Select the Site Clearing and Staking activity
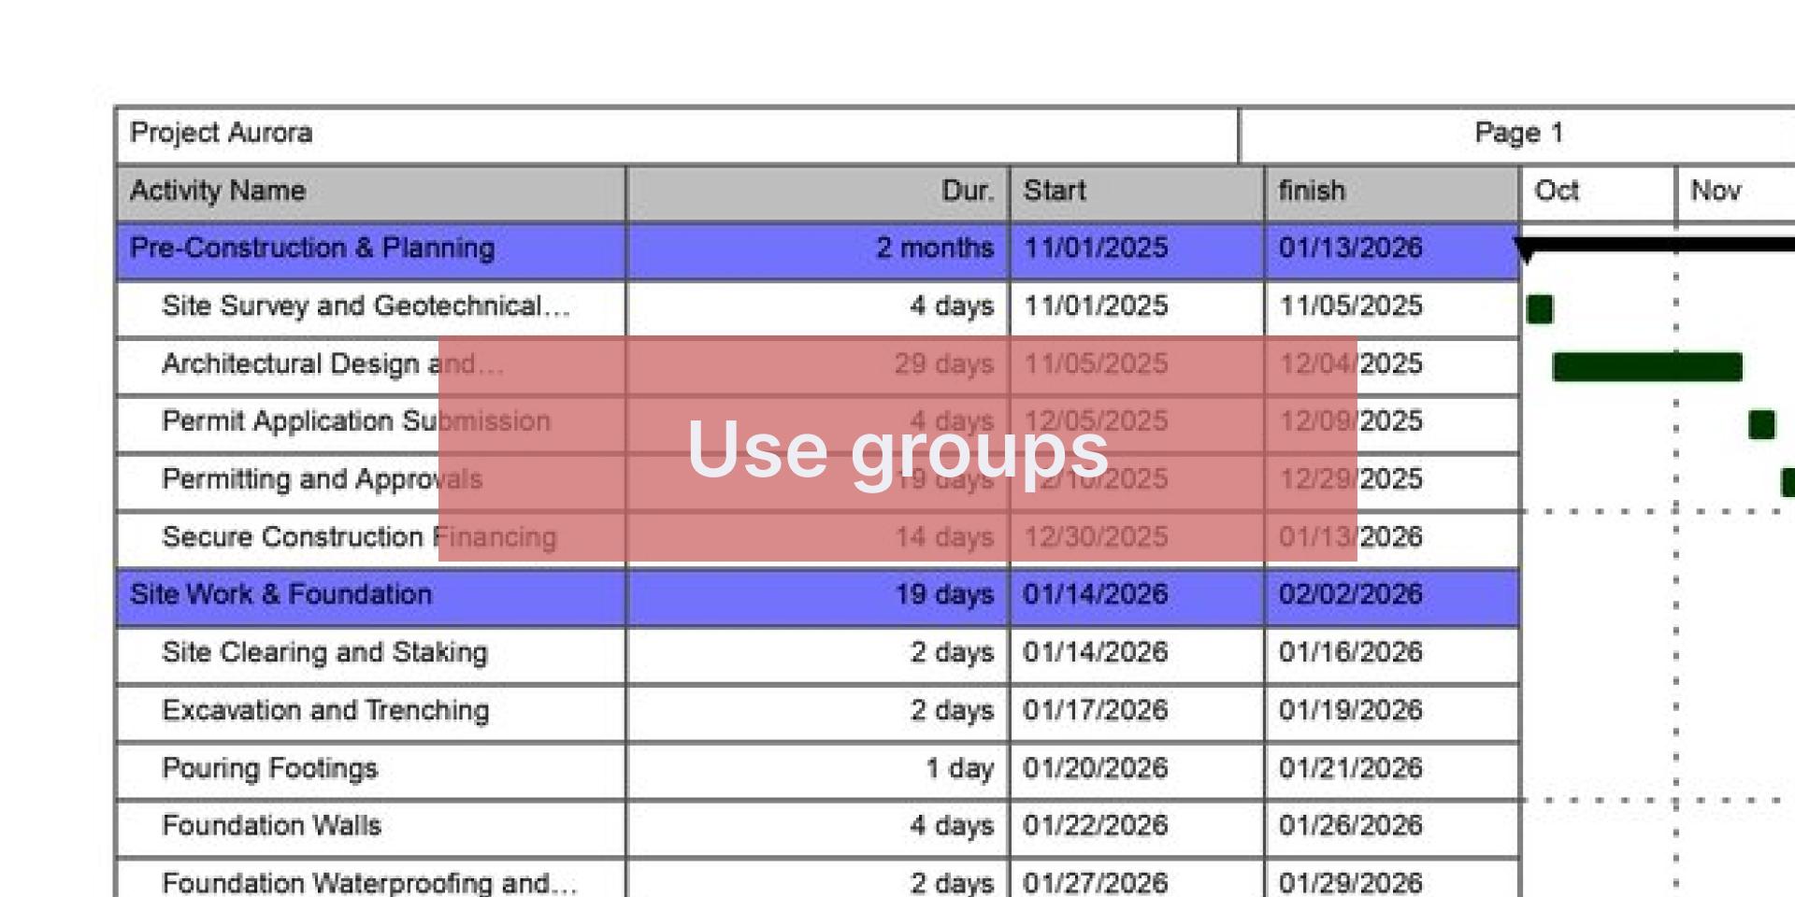The height and width of the screenshot is (897, 1795). 324,652
